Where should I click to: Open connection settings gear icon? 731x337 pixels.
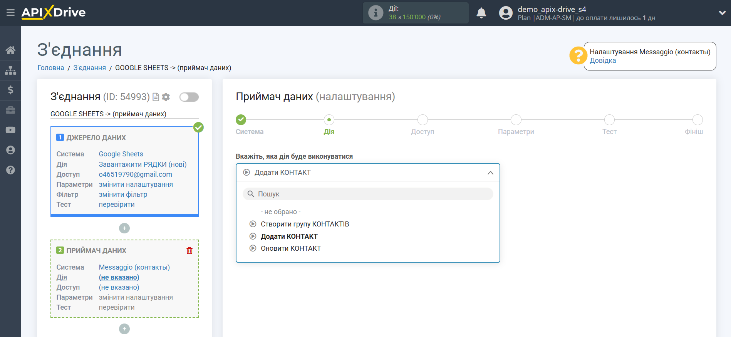tap(166, 97)
